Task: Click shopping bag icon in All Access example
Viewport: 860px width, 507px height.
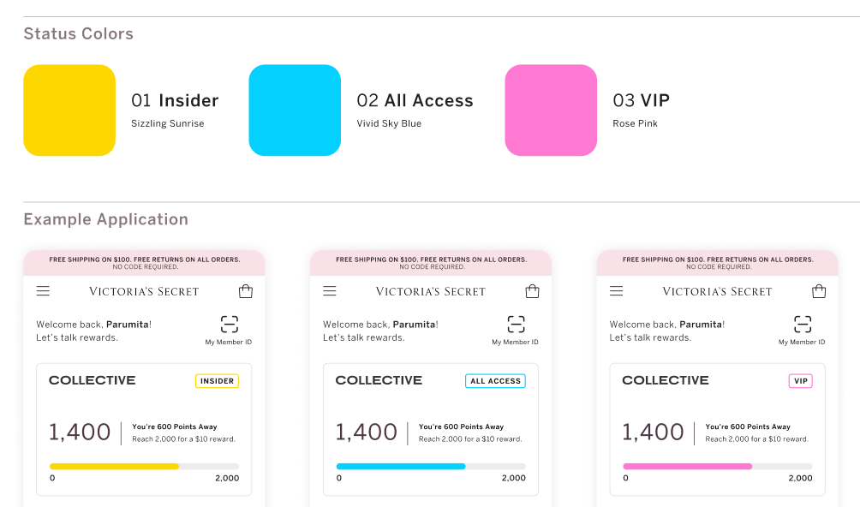Action: click(533, 291)
